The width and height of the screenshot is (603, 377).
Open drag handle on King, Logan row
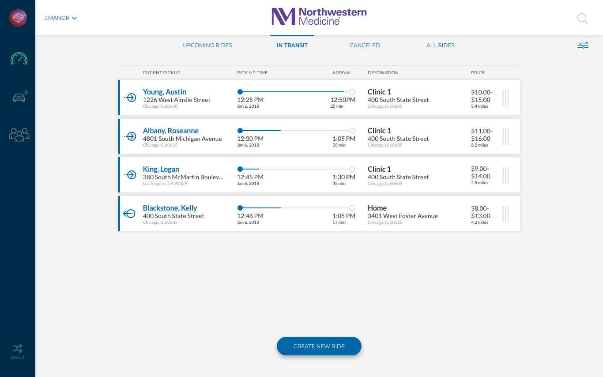[505, 175]
